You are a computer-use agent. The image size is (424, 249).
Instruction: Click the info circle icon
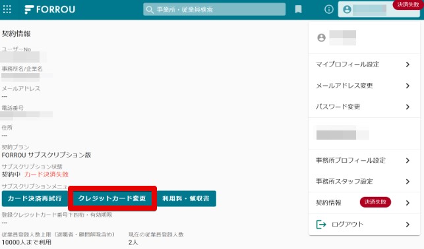[x=329, y=9]
